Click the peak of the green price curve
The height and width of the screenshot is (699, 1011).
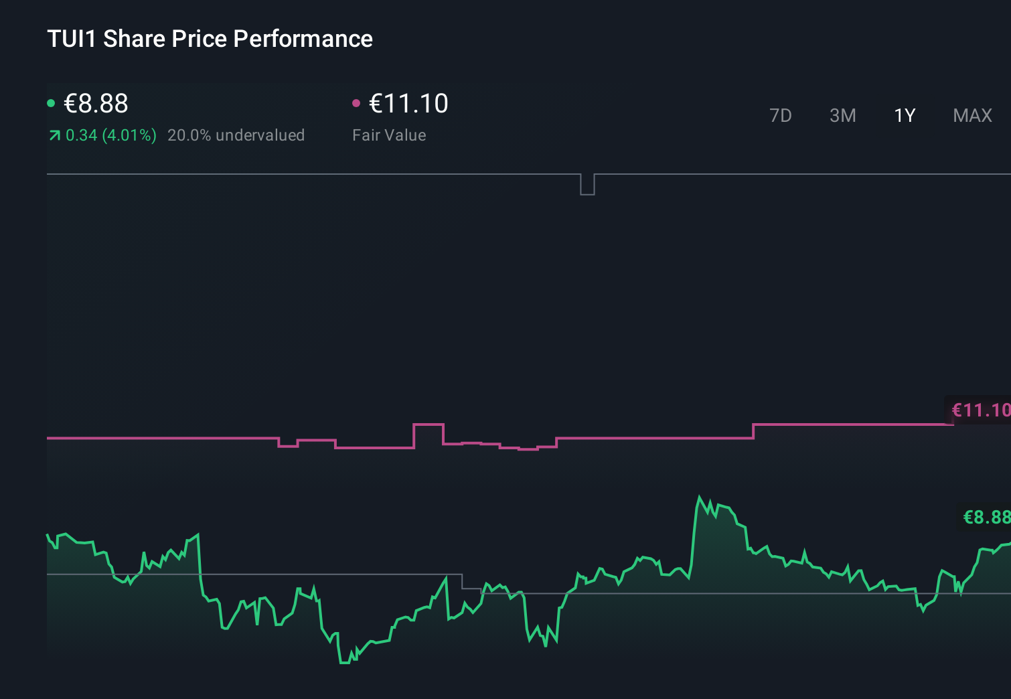point(700,495)
